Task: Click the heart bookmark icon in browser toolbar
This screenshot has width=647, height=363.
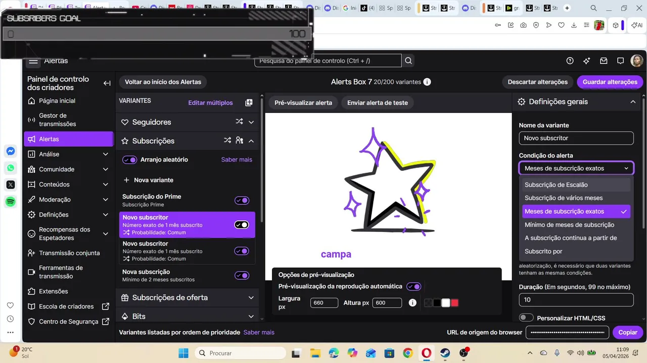Action: [561, 25]
